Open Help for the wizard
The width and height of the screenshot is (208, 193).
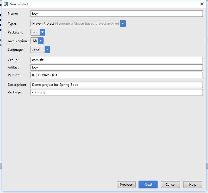coord(192,185)
